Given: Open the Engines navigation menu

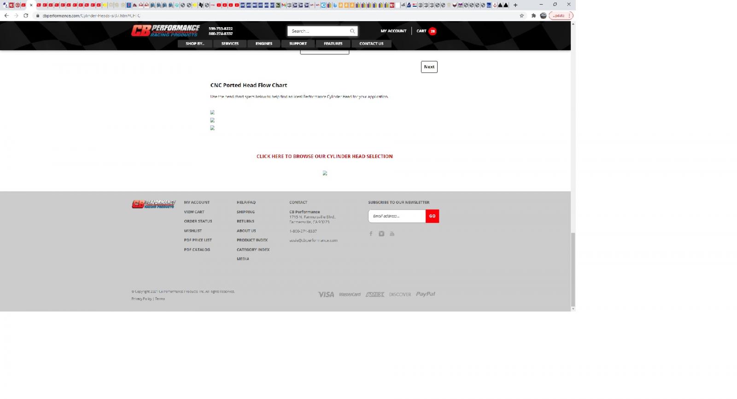Looking at the screenshot, I should point(264,44).
